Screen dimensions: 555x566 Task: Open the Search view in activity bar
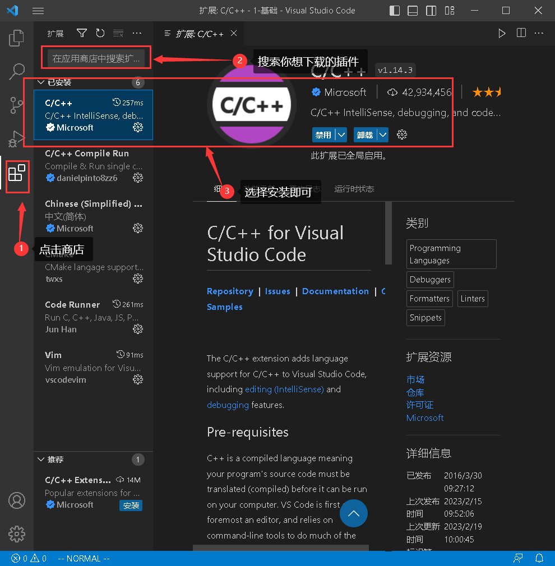pos(17,71)
